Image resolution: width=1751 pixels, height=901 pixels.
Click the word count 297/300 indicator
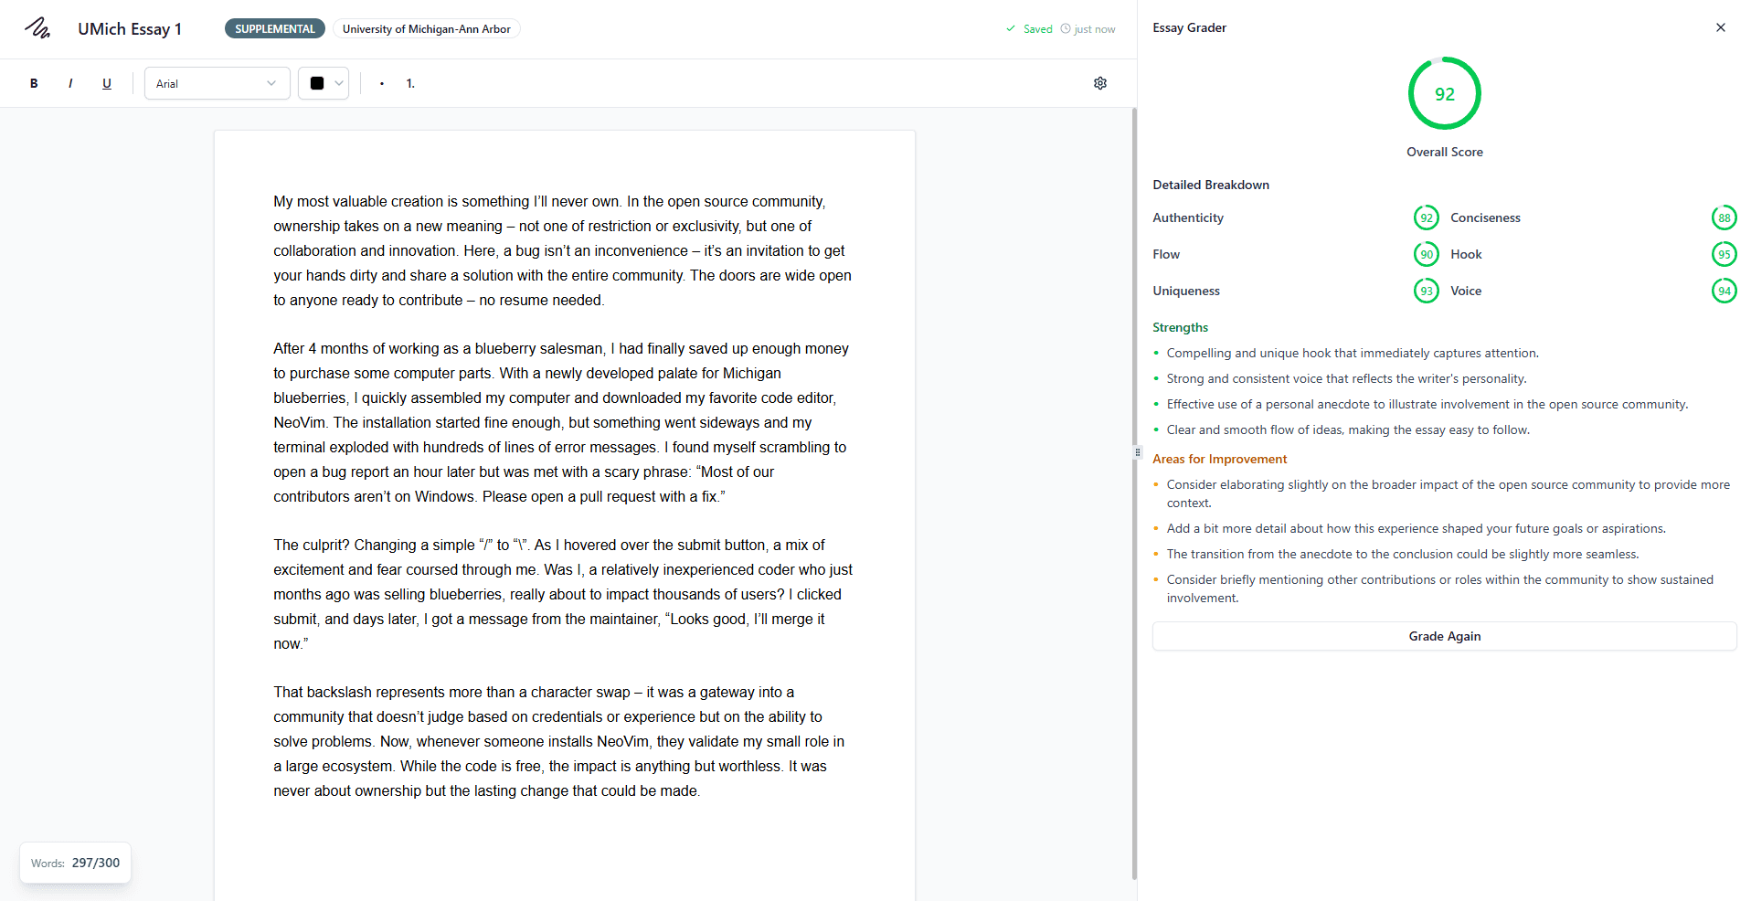pyautogui.click(x=75, y=863)
